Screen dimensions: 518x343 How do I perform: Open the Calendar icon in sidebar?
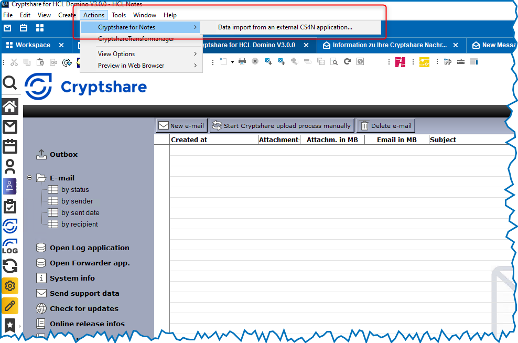pos(10,146)
